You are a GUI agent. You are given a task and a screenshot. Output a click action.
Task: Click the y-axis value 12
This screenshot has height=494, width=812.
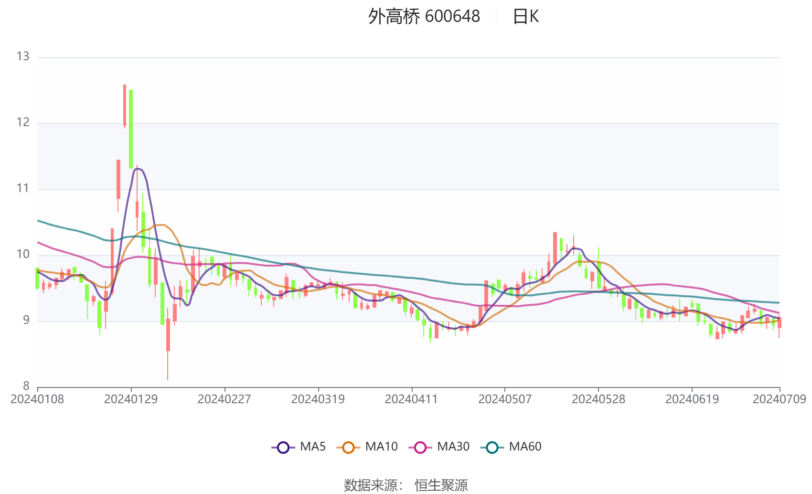coord(23,123)
